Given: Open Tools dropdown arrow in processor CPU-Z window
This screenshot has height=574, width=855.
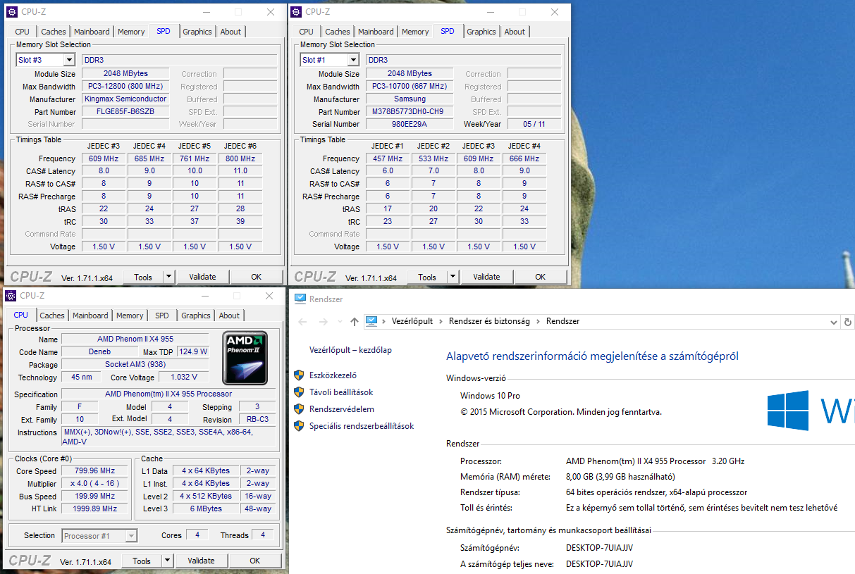Looking at the screenshot, I should (168, 561).
